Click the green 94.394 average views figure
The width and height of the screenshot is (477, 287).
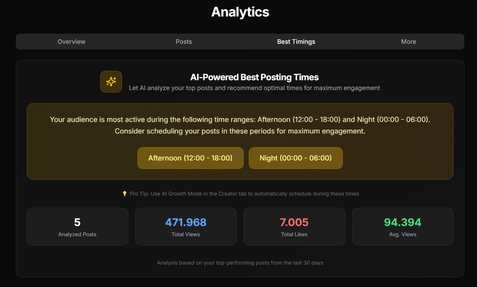pos(403,222)
